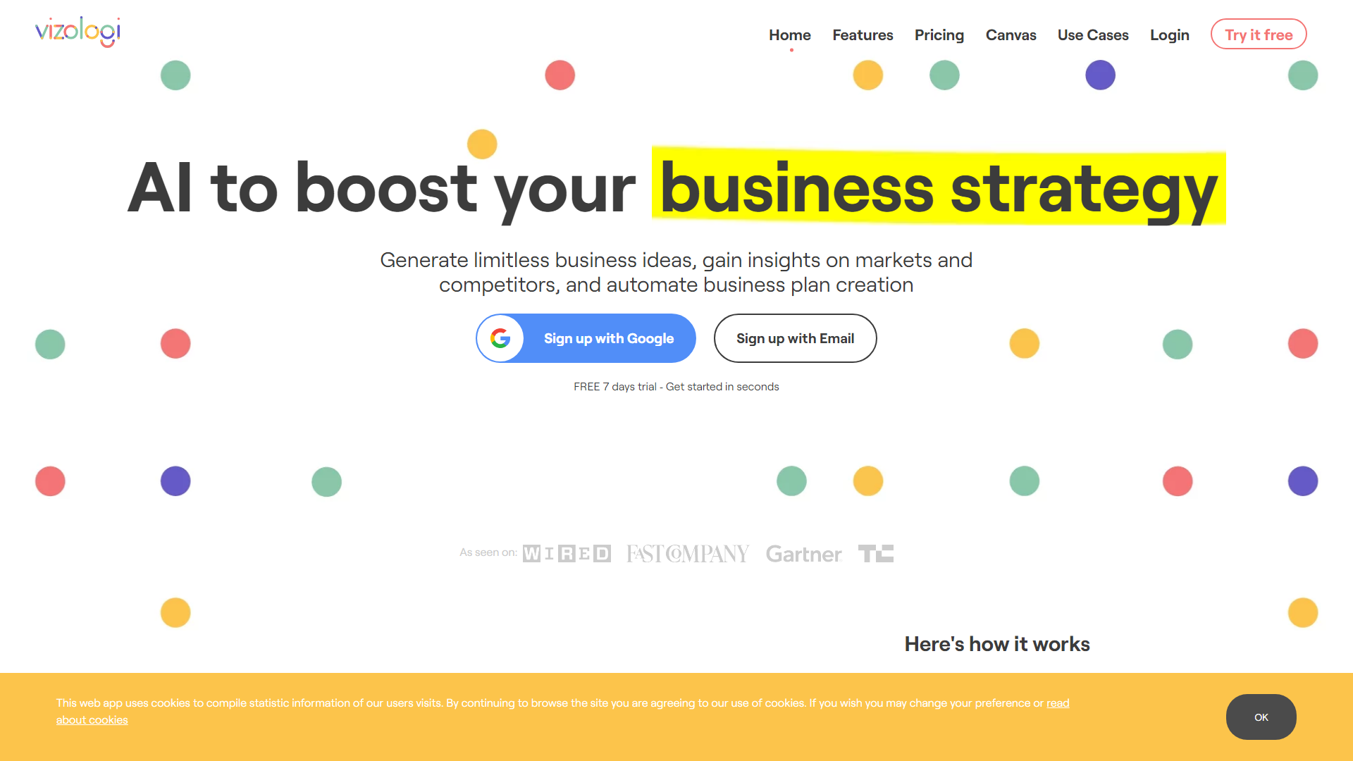Image resolution: width=1353 pixels, height=761 pixels.
Task: Click the Home navigation link
Action: [x=788, y=33]
